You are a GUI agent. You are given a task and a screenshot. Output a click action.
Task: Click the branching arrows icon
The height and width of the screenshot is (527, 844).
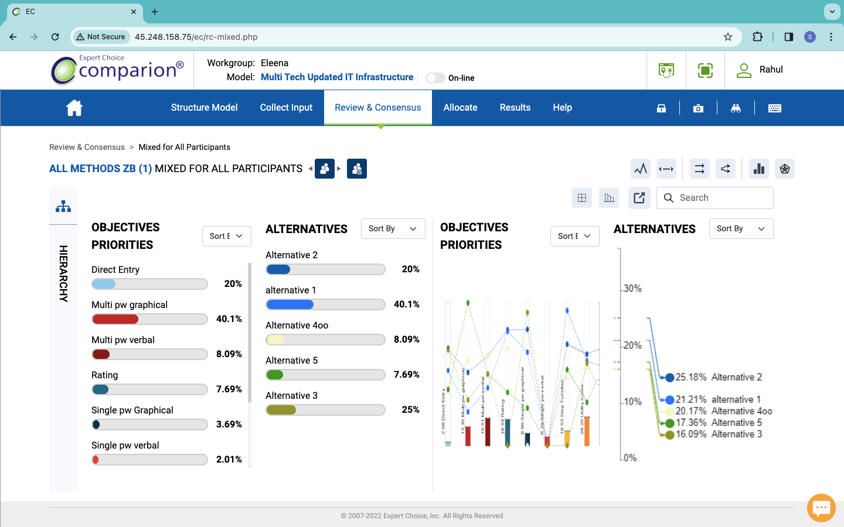point(726,169)
